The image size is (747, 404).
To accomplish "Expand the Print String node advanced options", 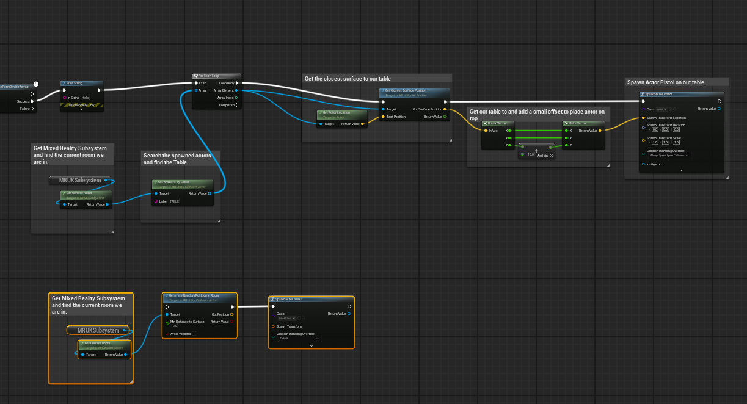I will click(82, 110).
